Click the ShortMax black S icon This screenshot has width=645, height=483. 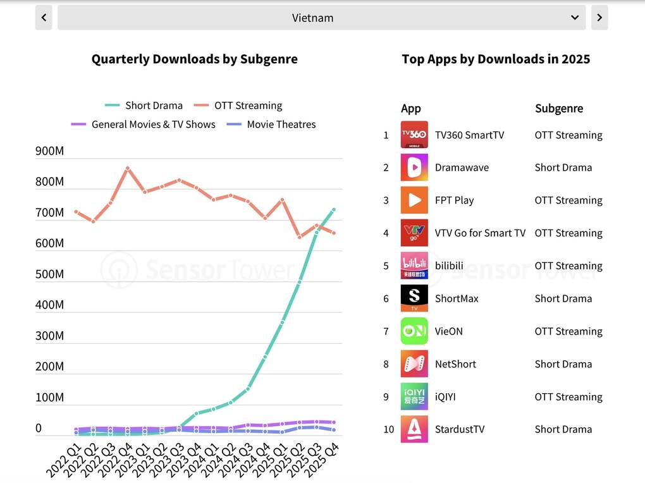pos(414,298)
